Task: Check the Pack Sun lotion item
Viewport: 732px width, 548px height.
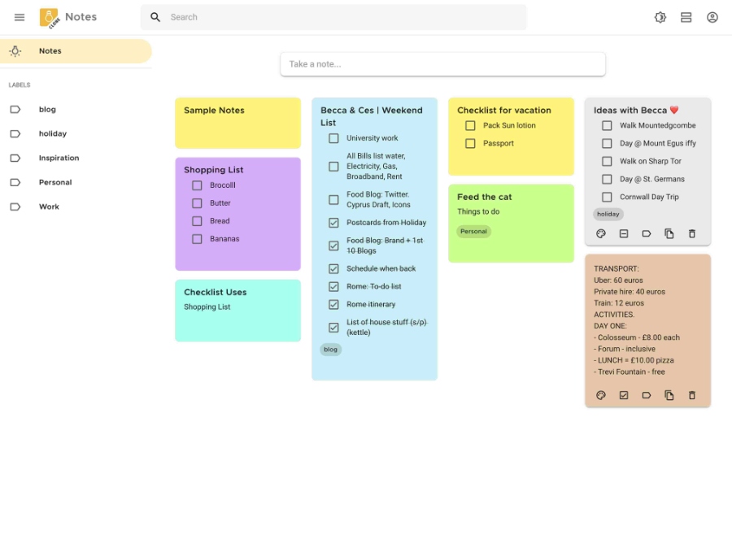Action: pos(470,125)
